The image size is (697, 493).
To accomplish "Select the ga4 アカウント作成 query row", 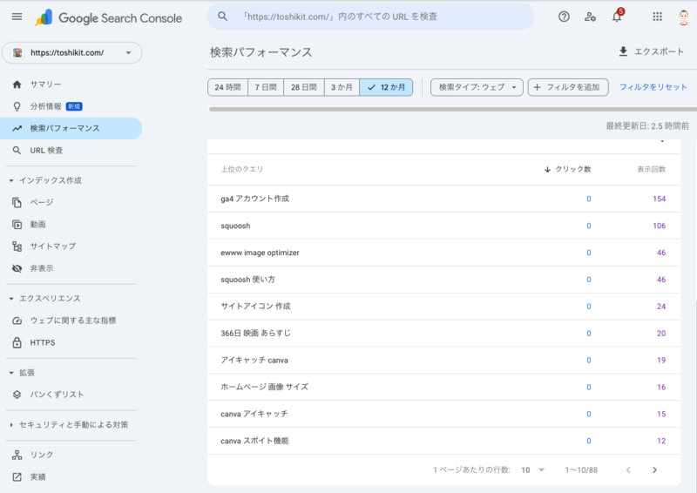I will [x=444, y=199].
